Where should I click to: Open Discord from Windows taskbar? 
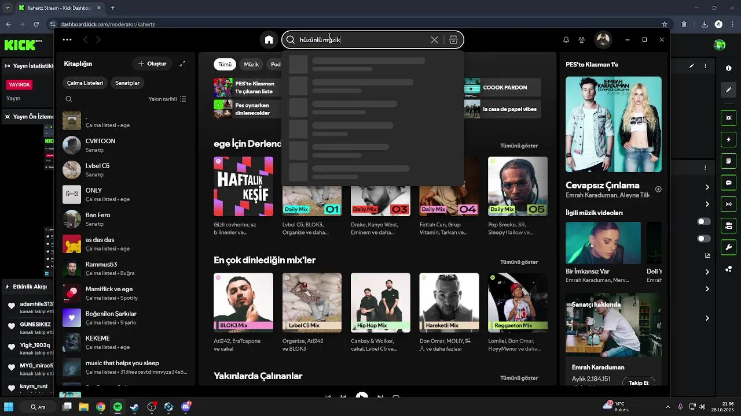pos(186,407)
